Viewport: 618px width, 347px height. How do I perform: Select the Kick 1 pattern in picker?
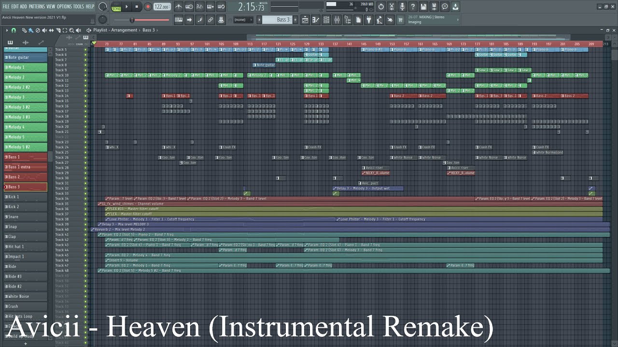pyautogui.click(x=26, y=197)
